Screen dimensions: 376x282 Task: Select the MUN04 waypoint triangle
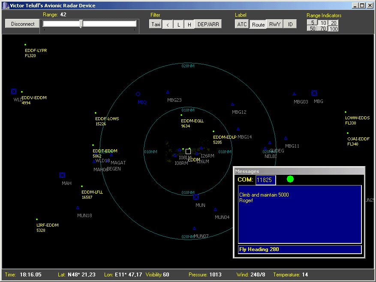[x=215, y=209]
